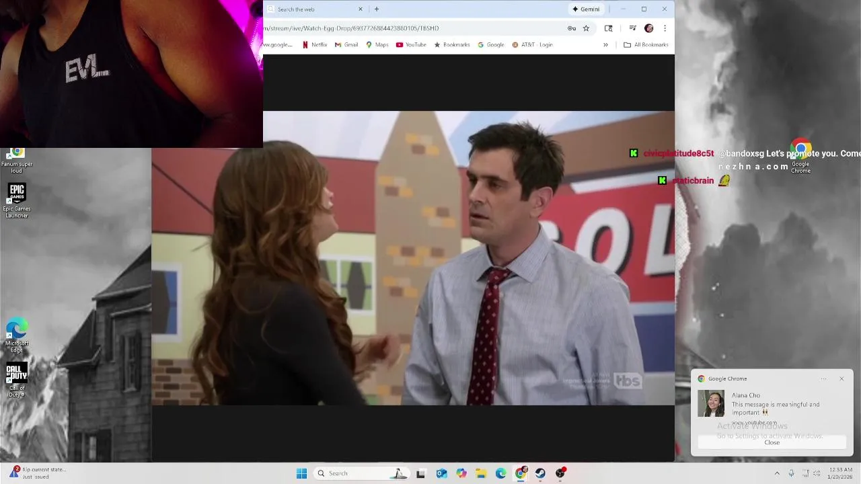Open a new Chrome tab
The height and width of the screenshot is (484, 861).
pyautogui.click(x=377, y=9)
